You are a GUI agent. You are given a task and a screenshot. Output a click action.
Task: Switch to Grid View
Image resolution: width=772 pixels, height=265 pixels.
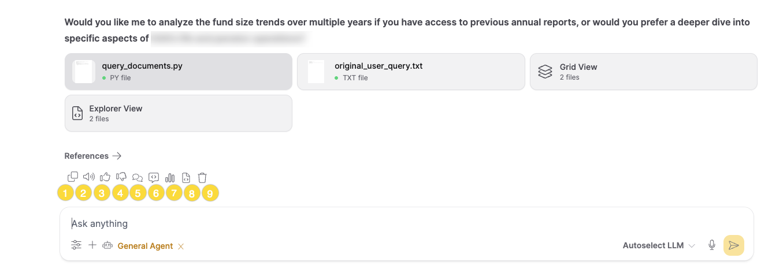point(643,72)
